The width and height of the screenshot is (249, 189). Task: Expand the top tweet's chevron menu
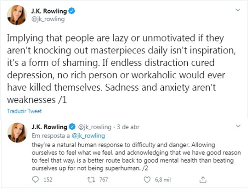pyautogui.click(x=238, y=10)
